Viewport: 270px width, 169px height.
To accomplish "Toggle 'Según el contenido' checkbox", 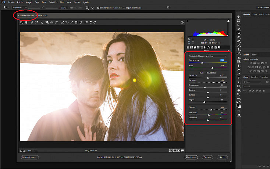I will pyautogui.click(x=124, y=8).
